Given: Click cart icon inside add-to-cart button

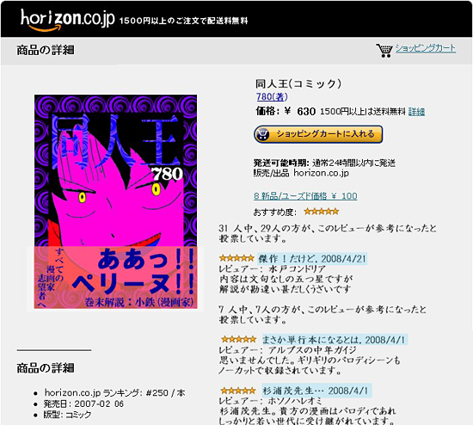Looking at the screenshot, I should pos(262,134).
